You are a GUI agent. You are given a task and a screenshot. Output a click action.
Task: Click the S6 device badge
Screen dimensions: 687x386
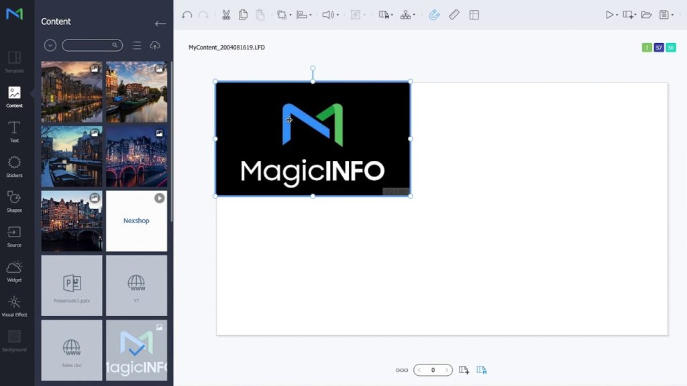click(671, 48)
